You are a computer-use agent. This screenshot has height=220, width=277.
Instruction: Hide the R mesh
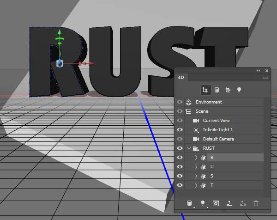180,157
